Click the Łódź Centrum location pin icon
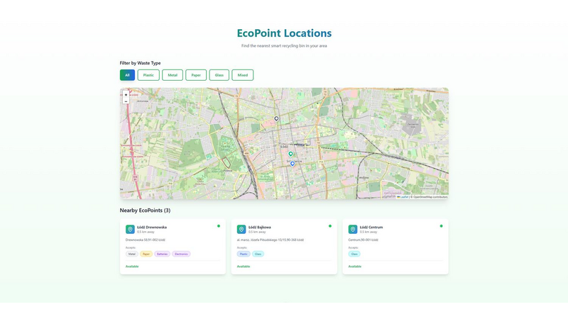568x319 pixels. click(353, 230)
